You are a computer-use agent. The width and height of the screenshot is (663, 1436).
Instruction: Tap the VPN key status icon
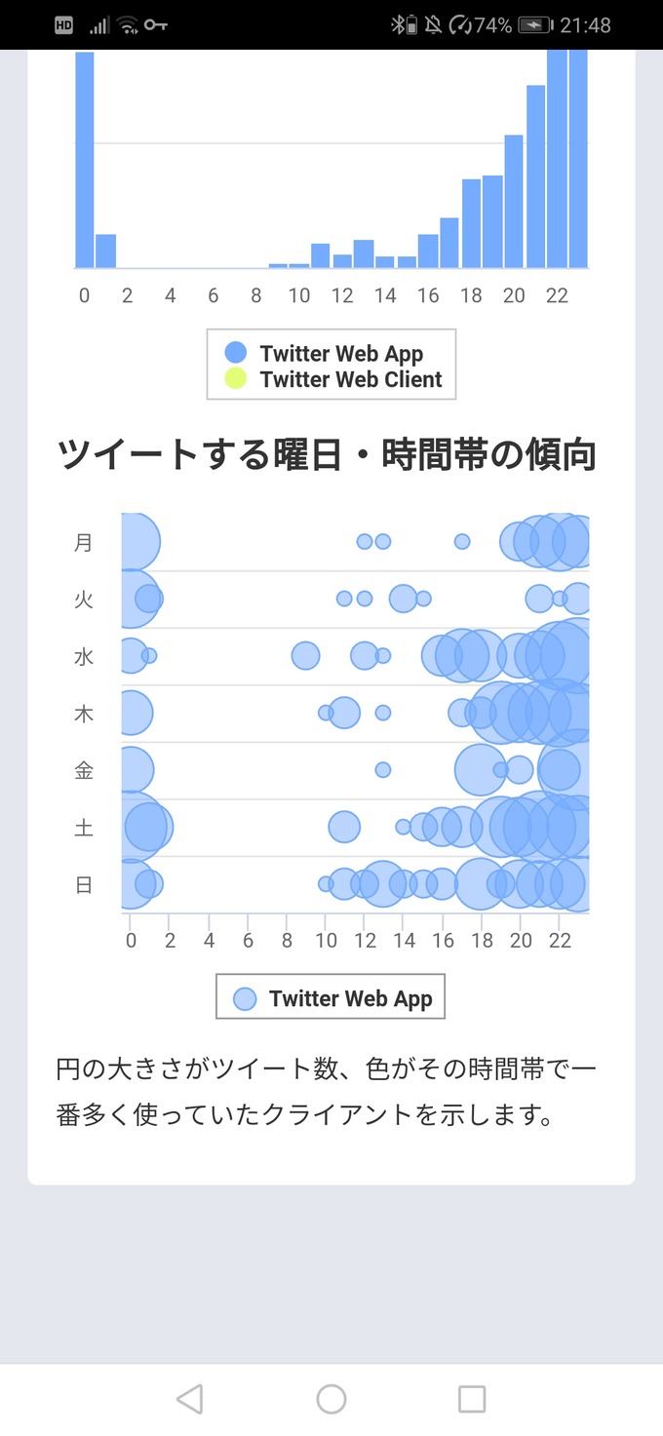[156, 25]
